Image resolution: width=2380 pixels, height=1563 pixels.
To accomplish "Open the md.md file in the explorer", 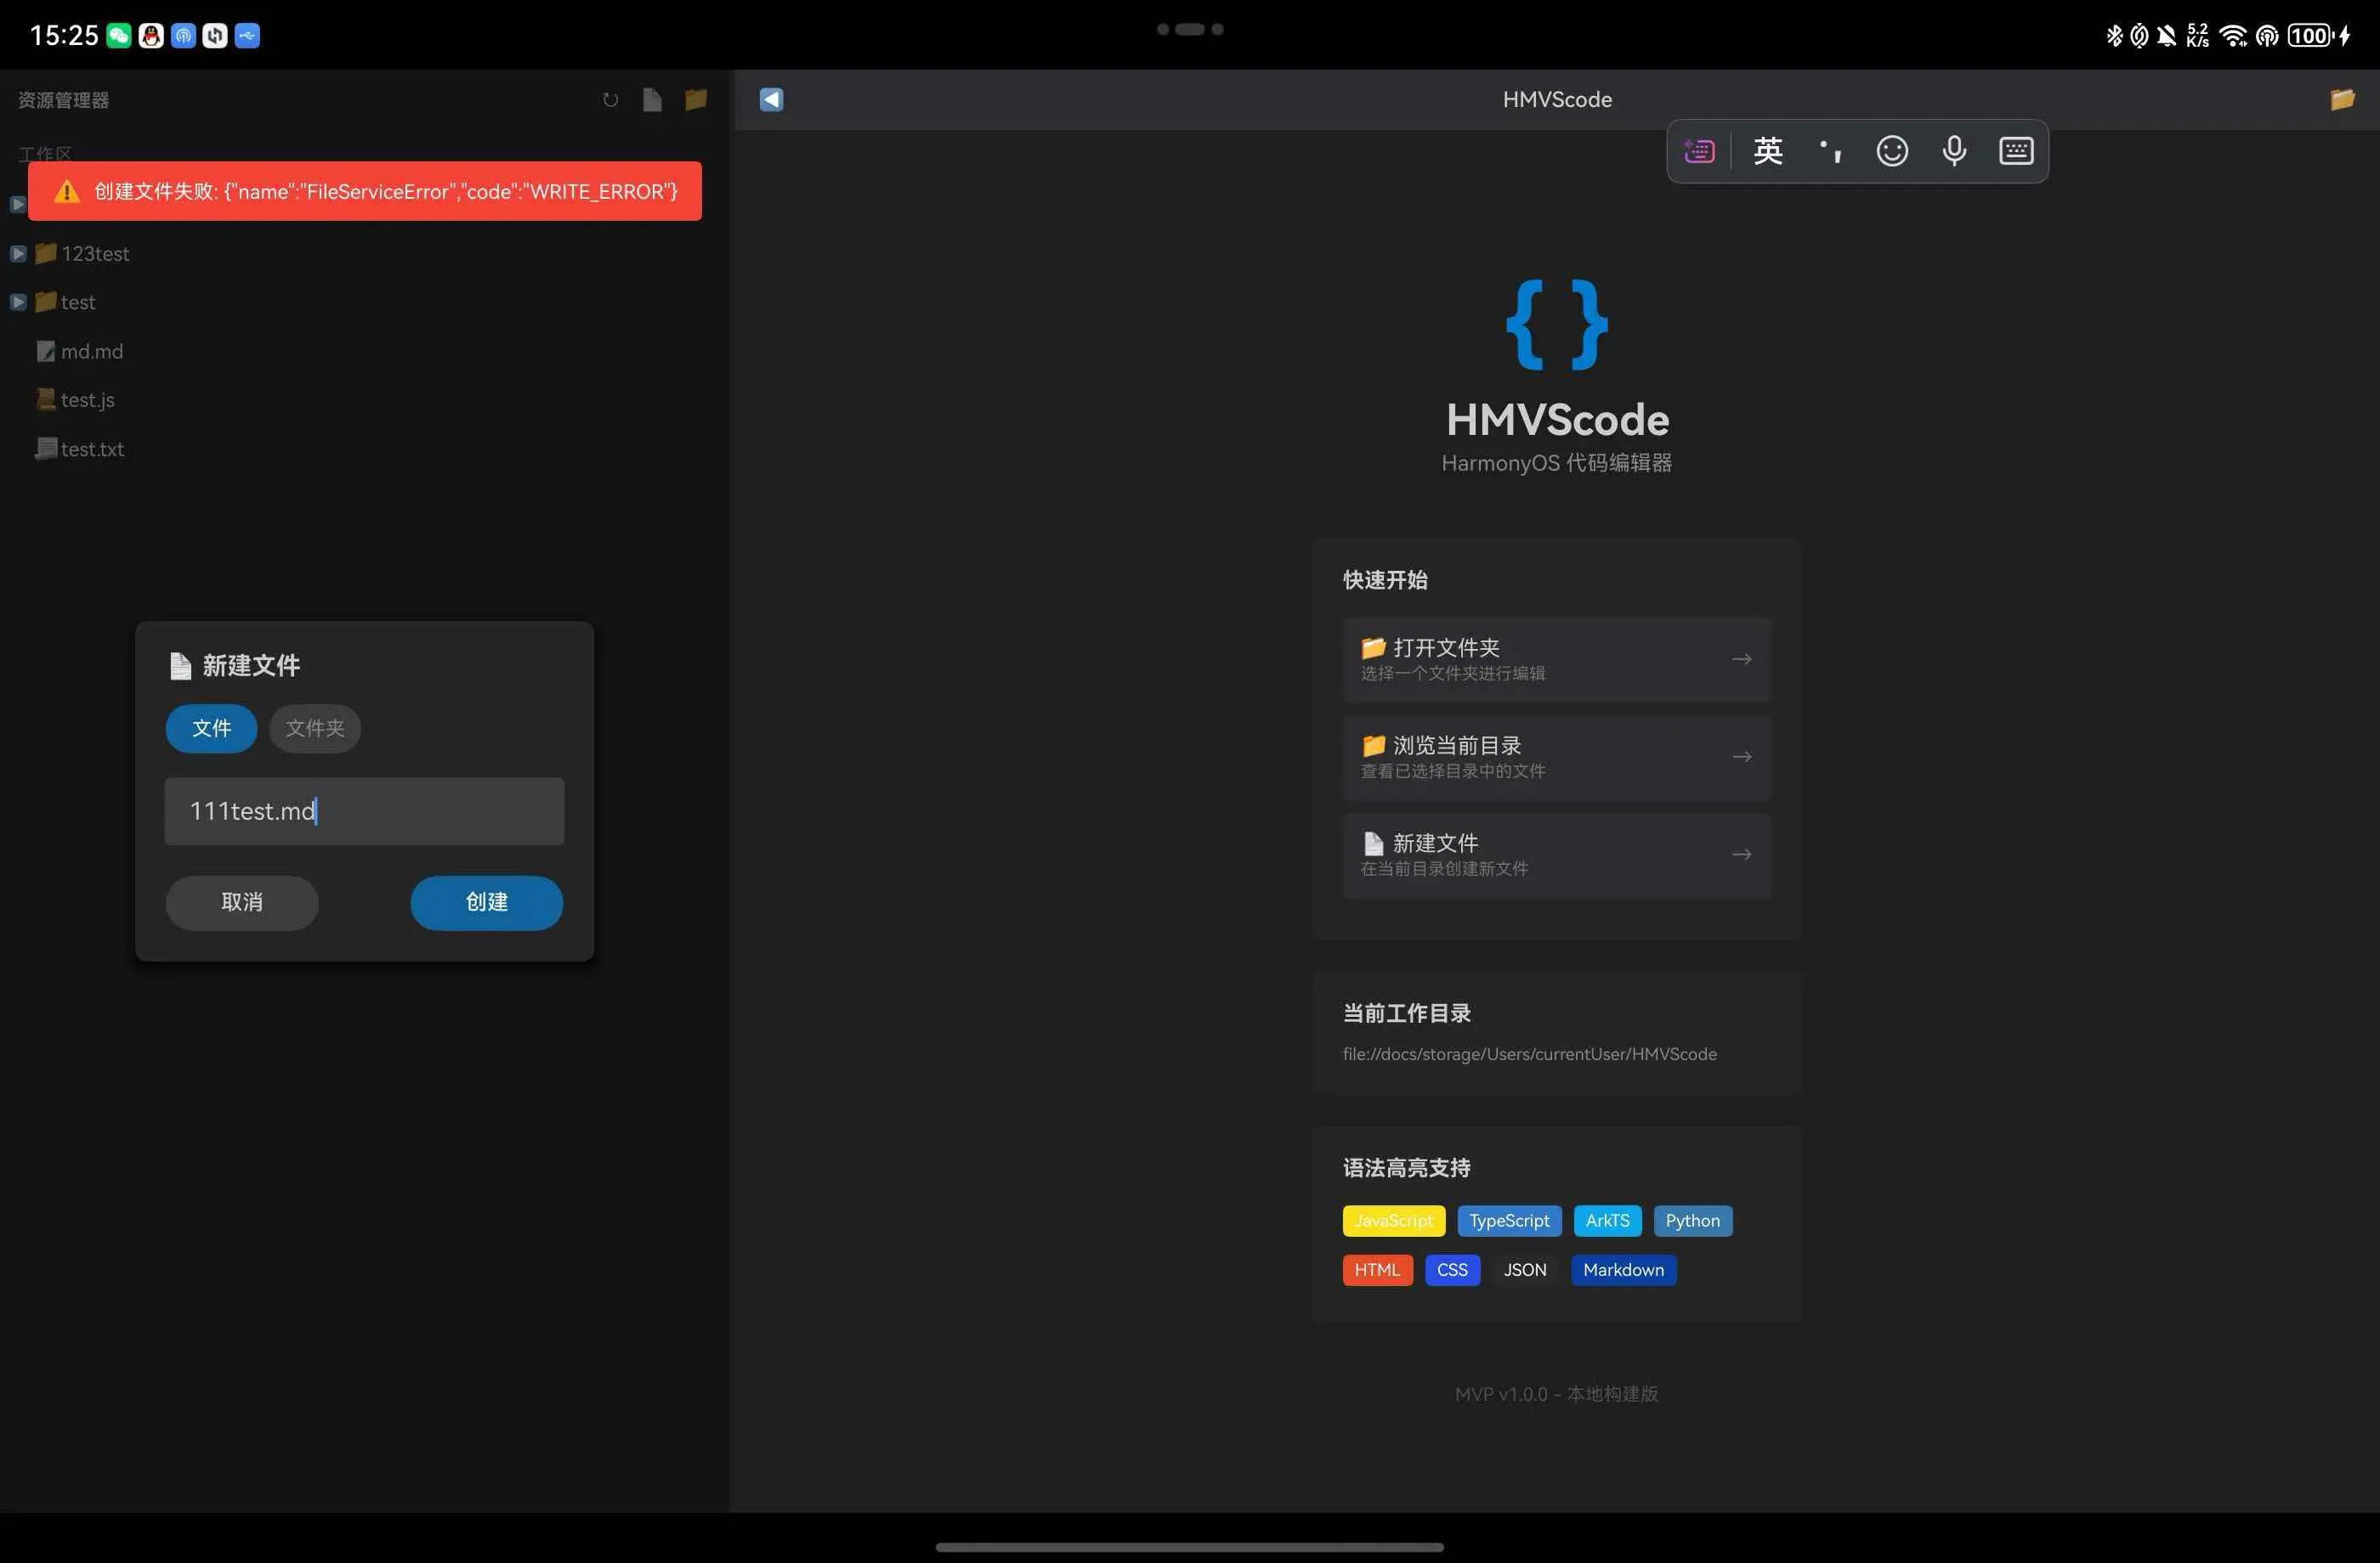I will tap(91, 352).
